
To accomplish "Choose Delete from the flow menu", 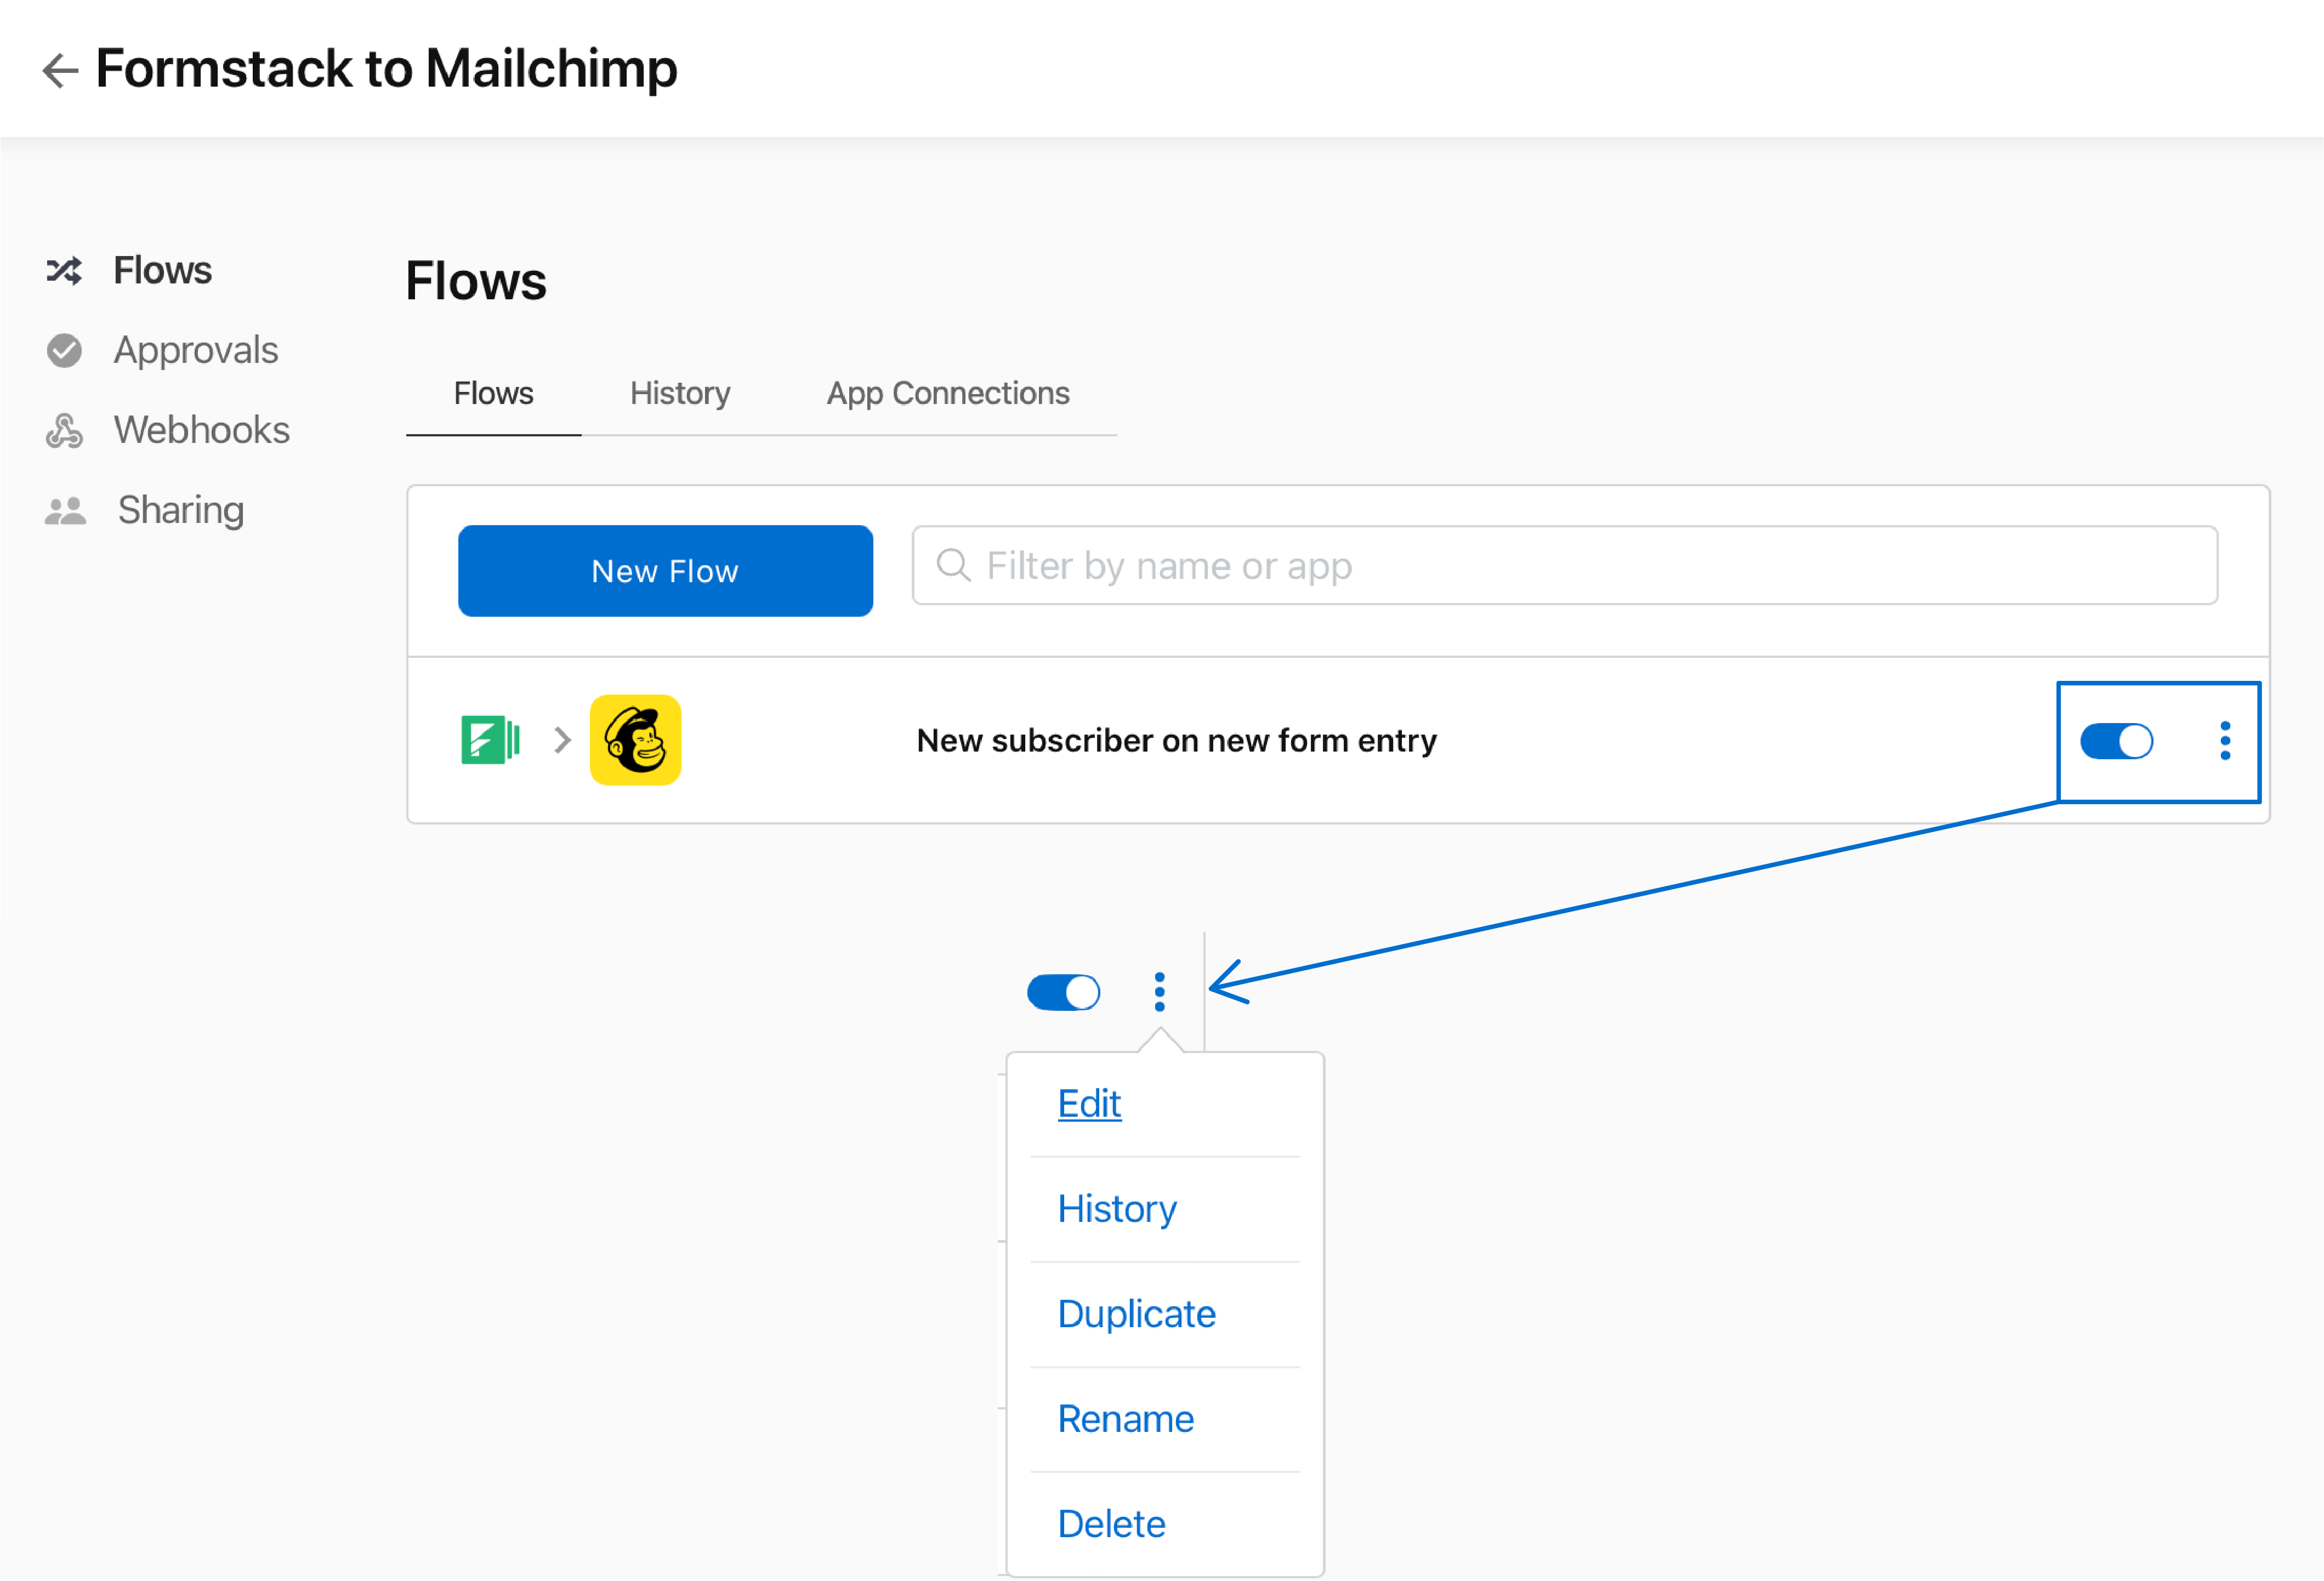I will click(x=1111, y=1523).
